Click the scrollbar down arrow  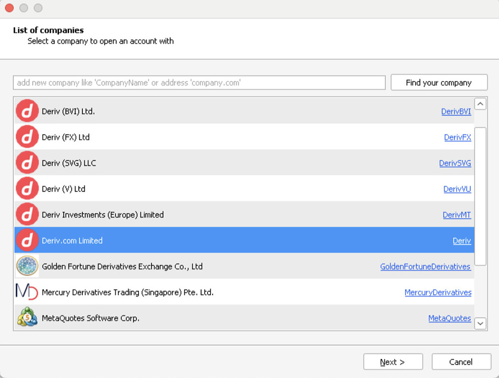point(480,323)
